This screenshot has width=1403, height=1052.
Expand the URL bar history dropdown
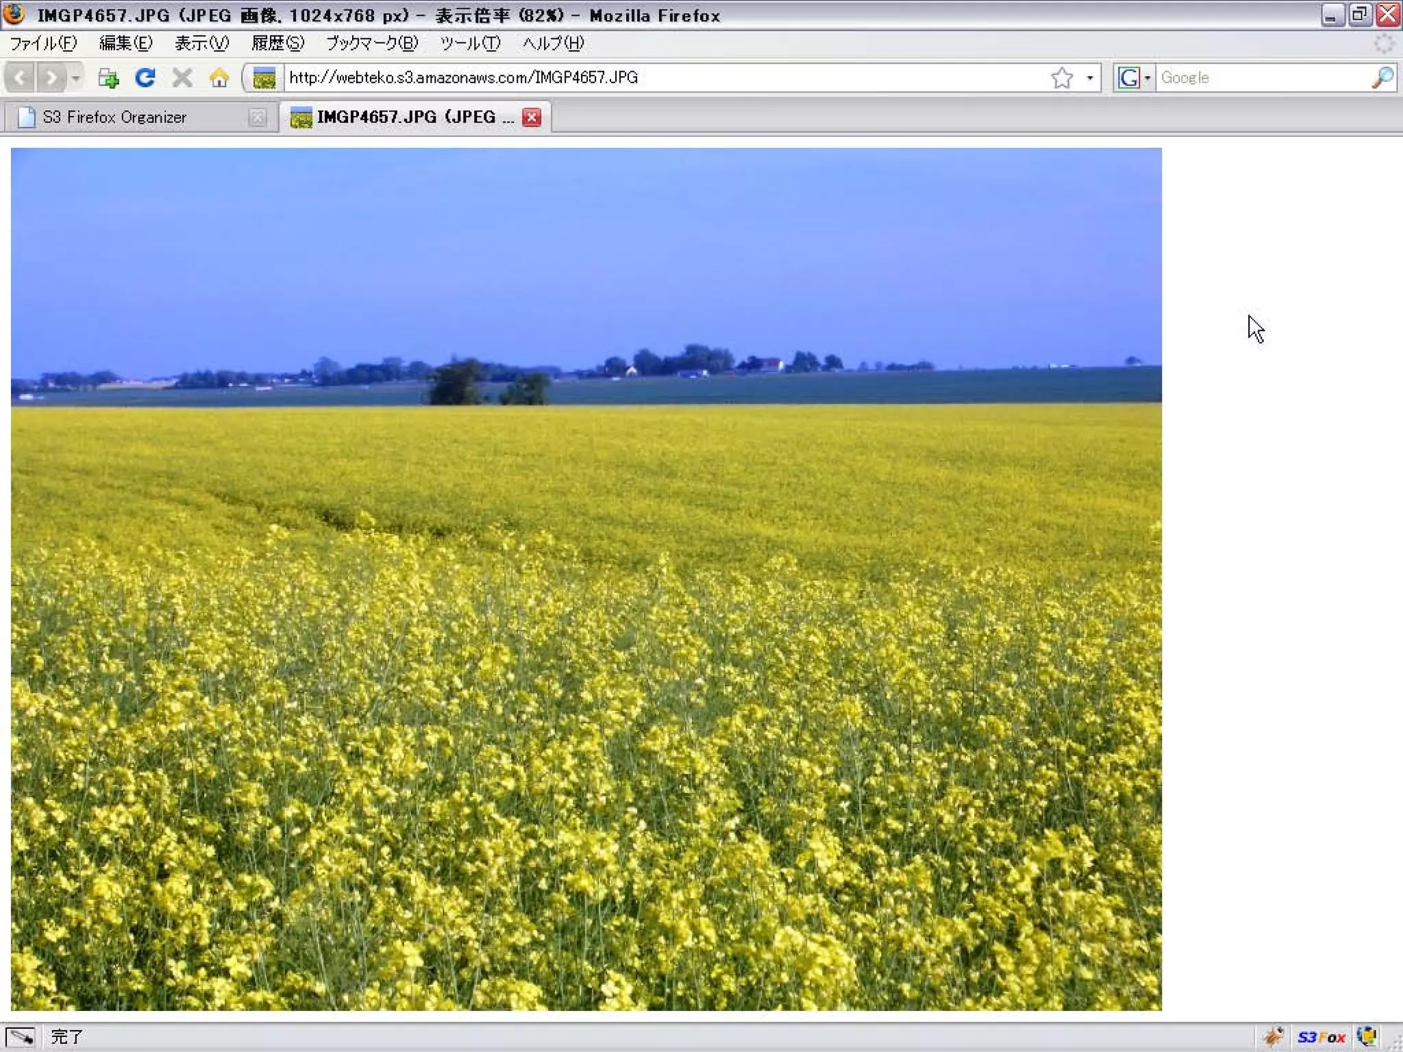1089,77
